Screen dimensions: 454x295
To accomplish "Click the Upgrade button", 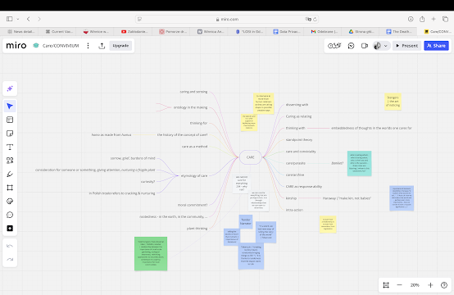I will [x=120, y=46].
